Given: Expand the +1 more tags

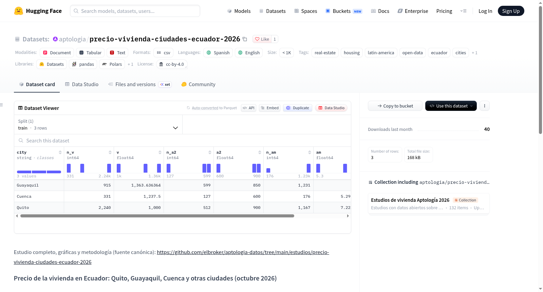Looking at the screenshot, I should (x=474, y=53).
